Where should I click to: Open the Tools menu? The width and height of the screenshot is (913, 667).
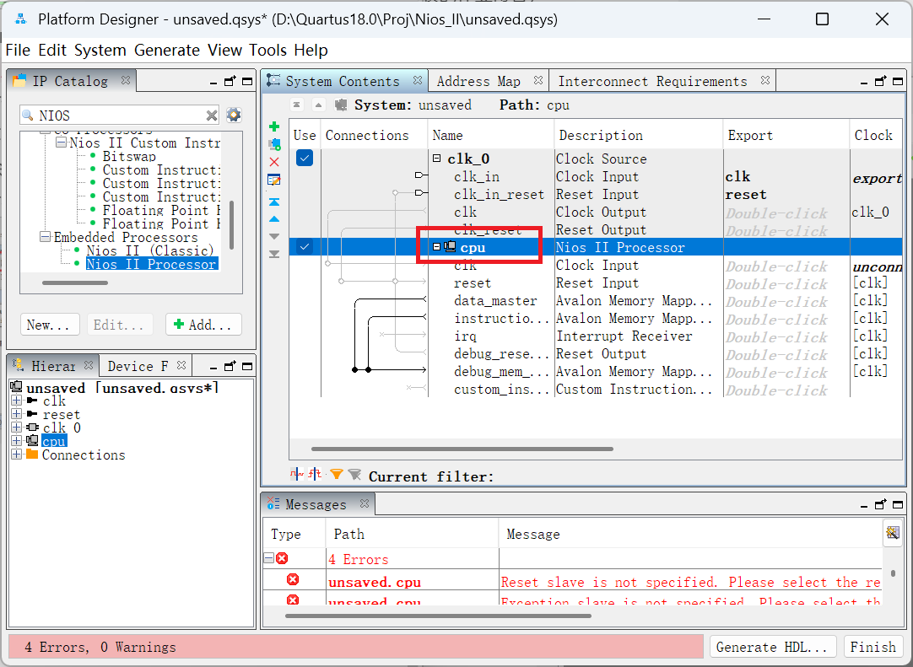click(267, 50)
